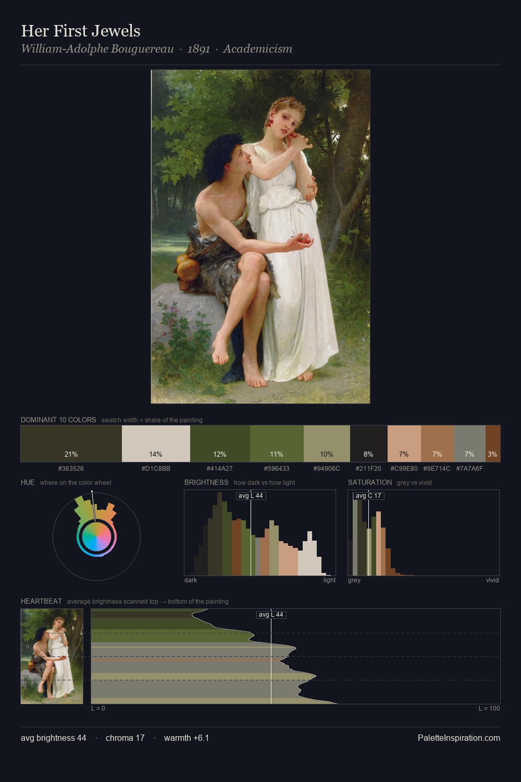Click the 'BRIGHTNESS' section heading
The width and height of the screenshot is (521, 782).
(206, 482)
